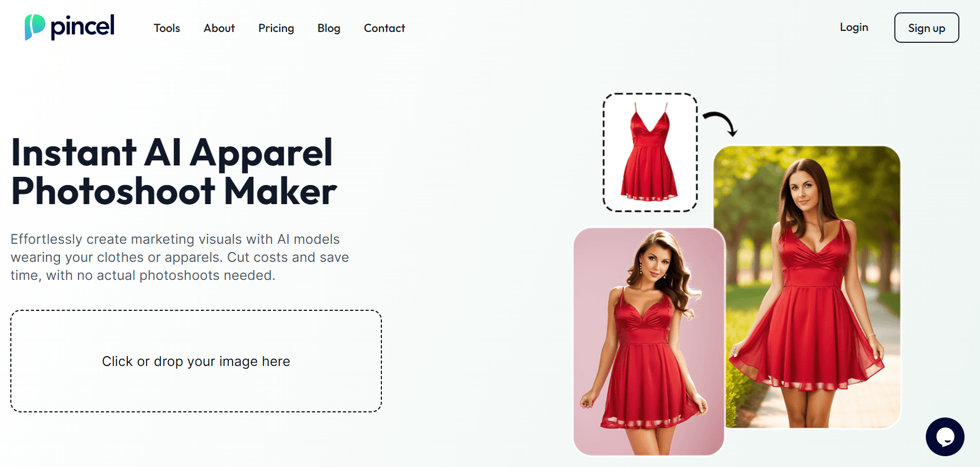Navigate to the Pricing page
The width and height of the screenshot is (980, 467).
tap(276, 28)
